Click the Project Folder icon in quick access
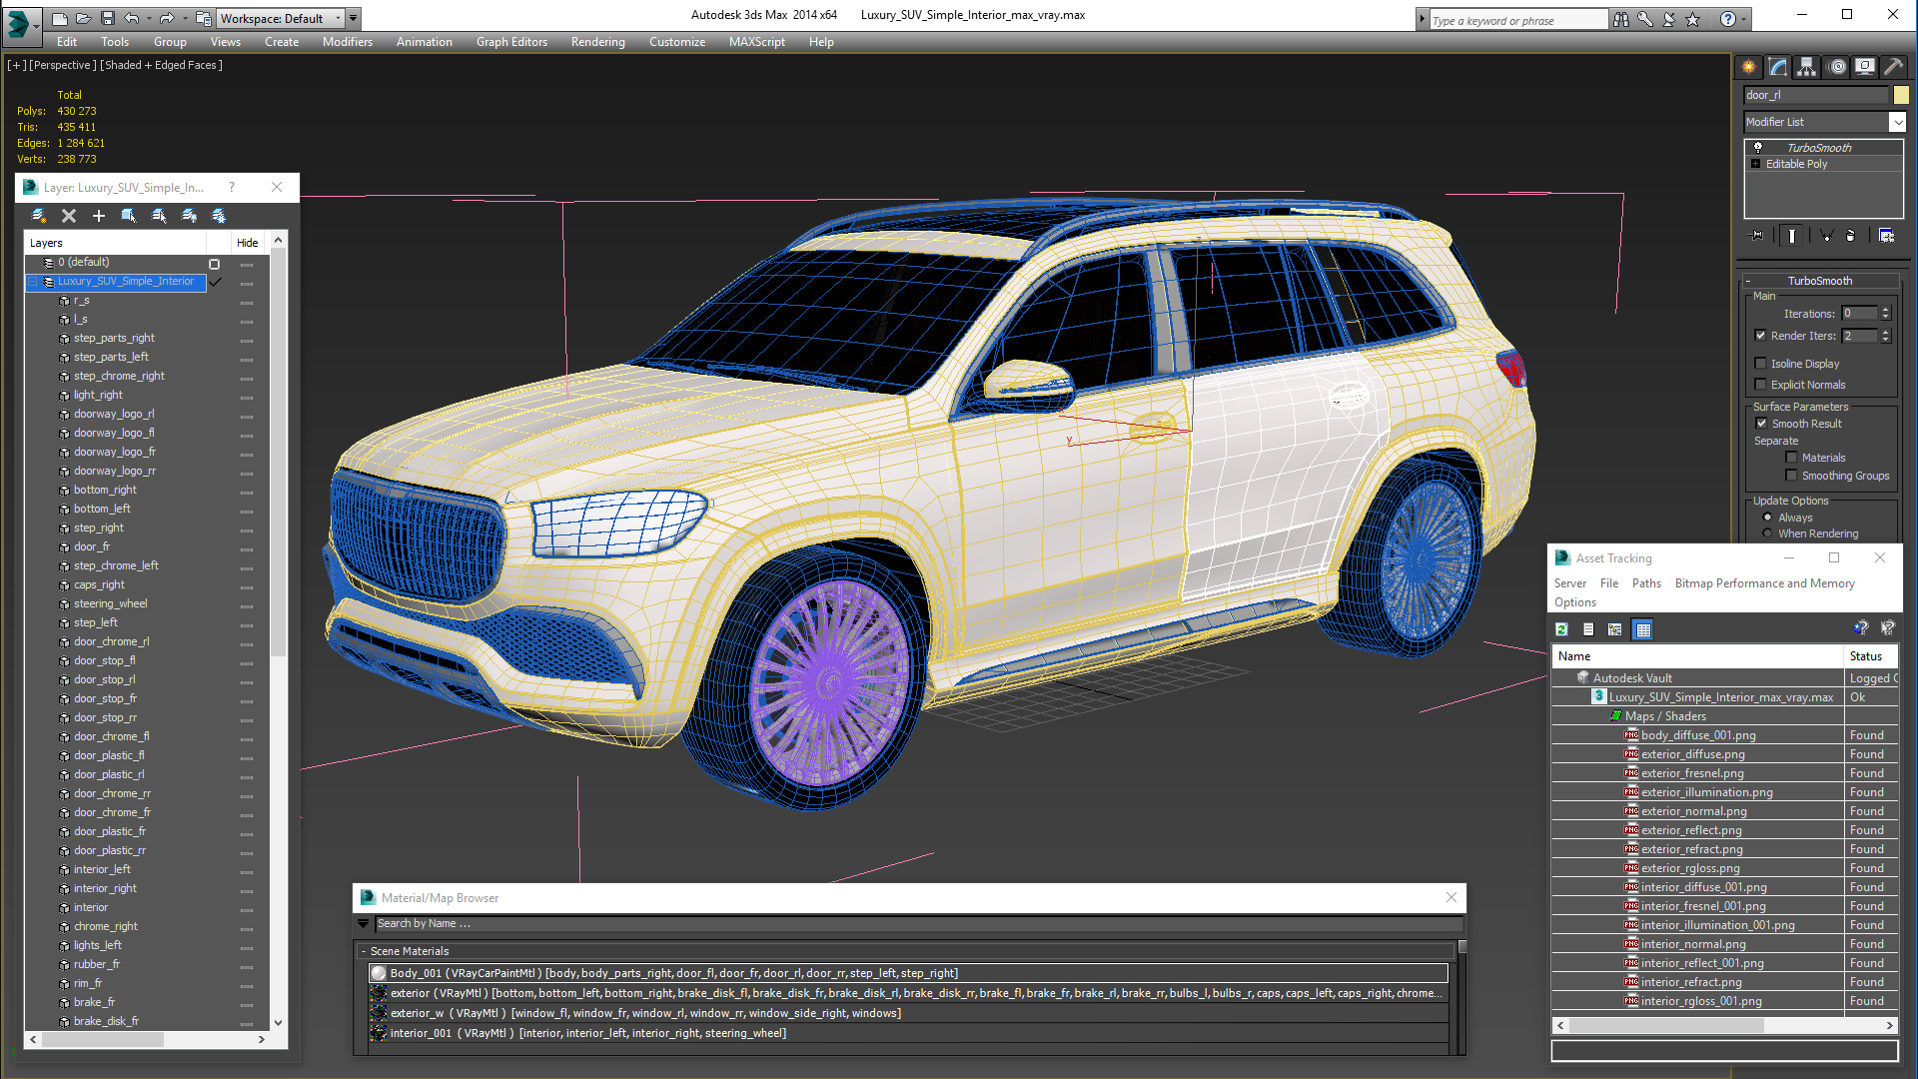This screenshot has height=1079, width=1918. click(x=203, y=18)
